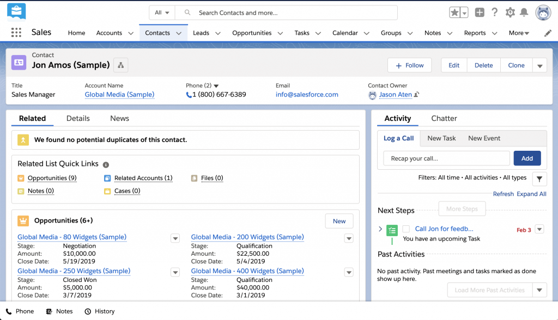Expand the Phone (2) dropdown arrow

click(x=216, y=85)
